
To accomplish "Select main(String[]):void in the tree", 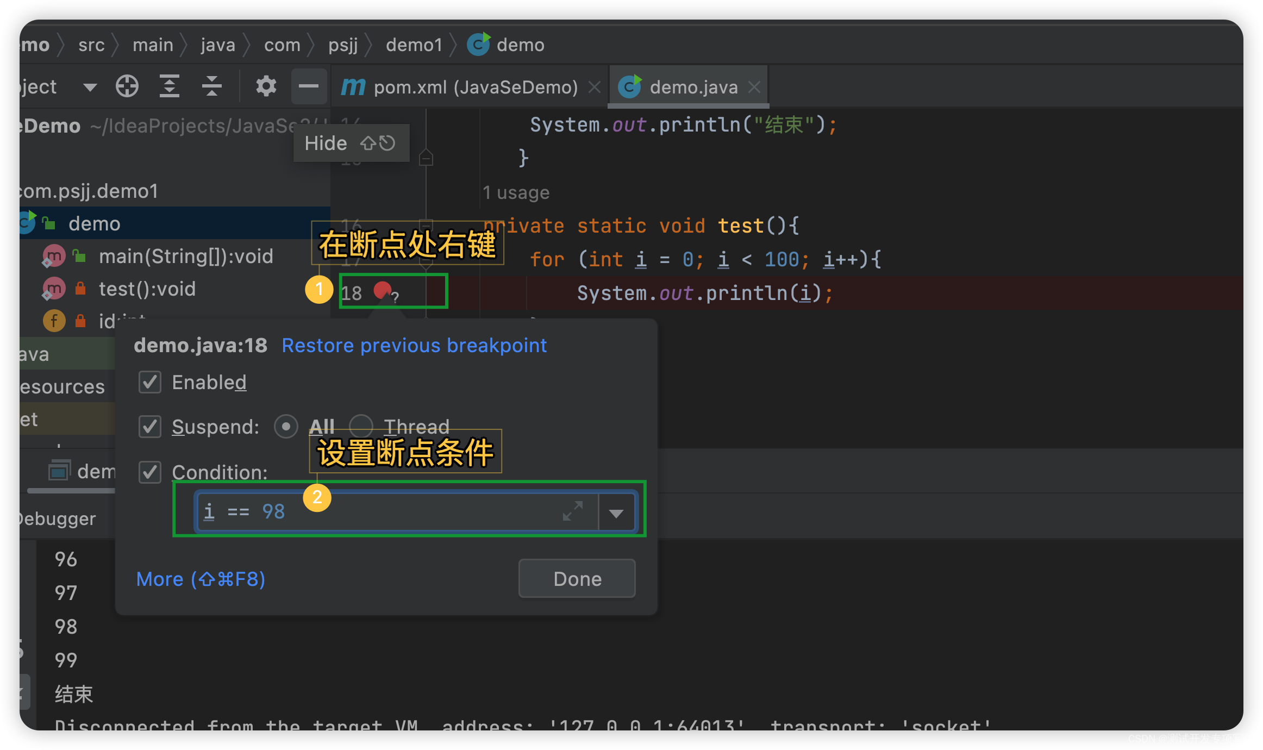I will pos(186,256).
